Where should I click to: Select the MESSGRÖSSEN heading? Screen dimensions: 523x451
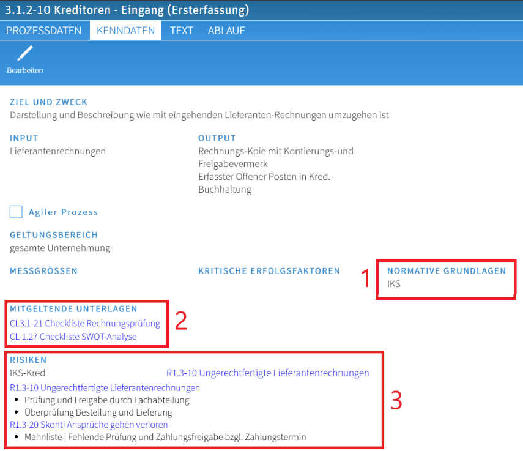point(43,270)
